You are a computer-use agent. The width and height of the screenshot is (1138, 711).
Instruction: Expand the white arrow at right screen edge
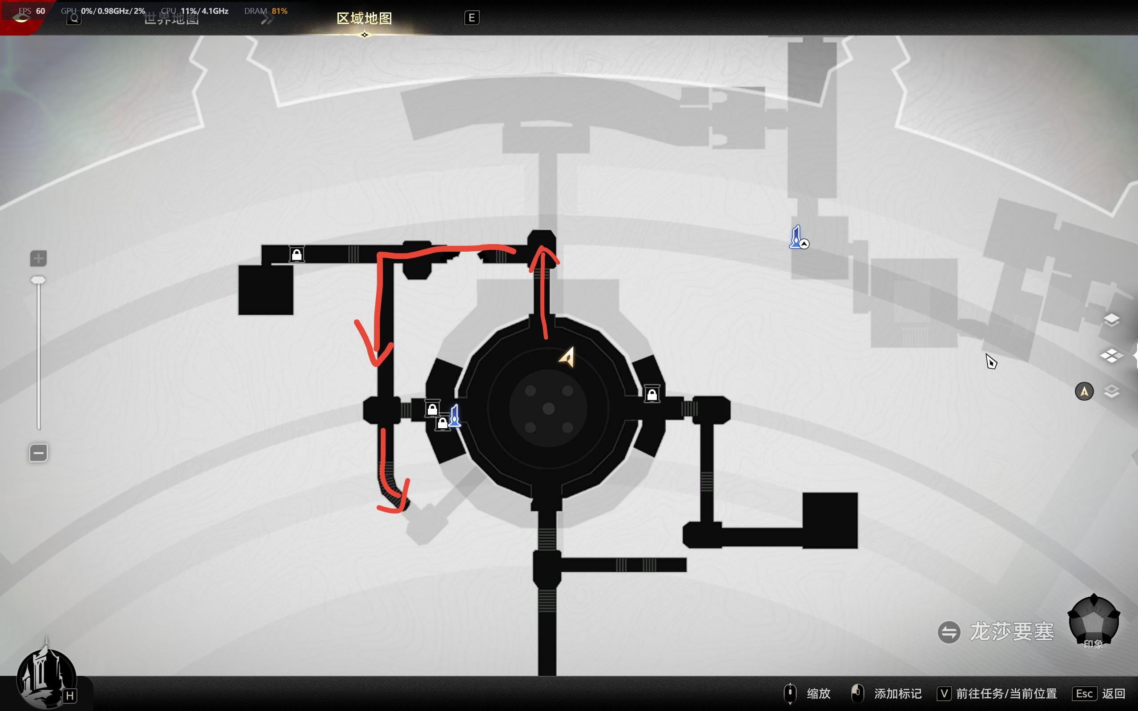pyautogui.click(x=1135, y=356)
